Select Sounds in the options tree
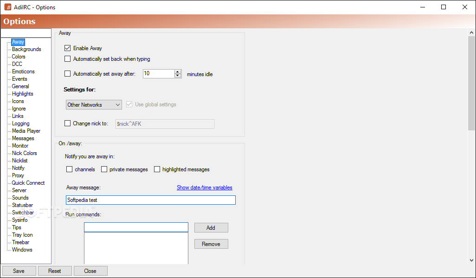Image resolution: width=476 pixels, height=278 pixels. [20, 198]
